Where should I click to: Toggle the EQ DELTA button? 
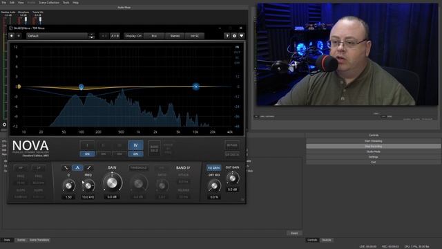coord(232,154)
